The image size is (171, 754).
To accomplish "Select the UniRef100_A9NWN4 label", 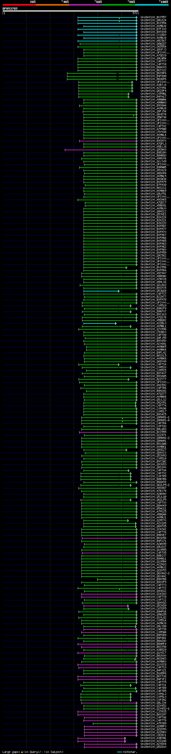I will [x=153, y=99].
